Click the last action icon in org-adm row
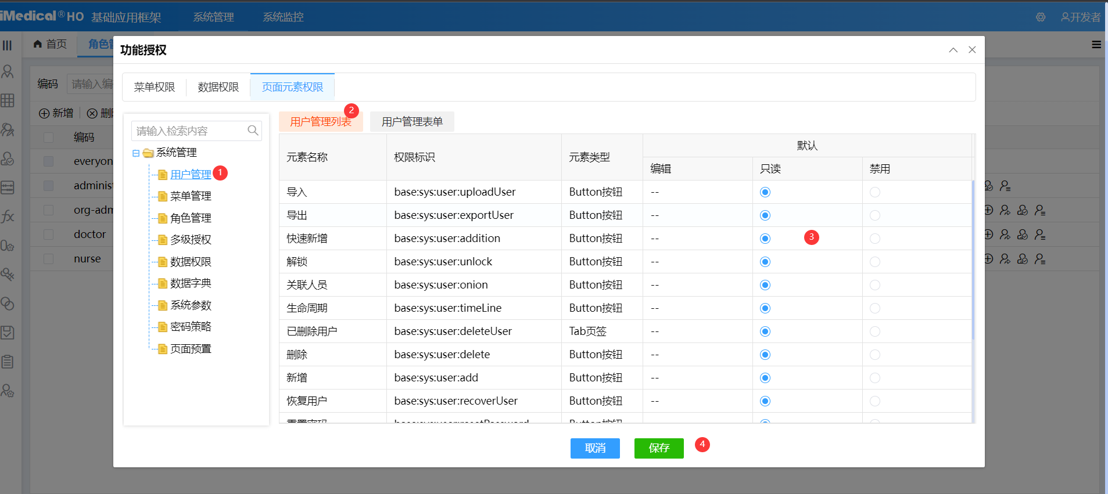This screenshot has width=1108, height=494. coord(1040,210)
